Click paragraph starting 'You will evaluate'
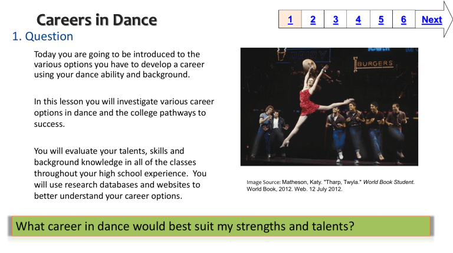 (x=120, y=173)
